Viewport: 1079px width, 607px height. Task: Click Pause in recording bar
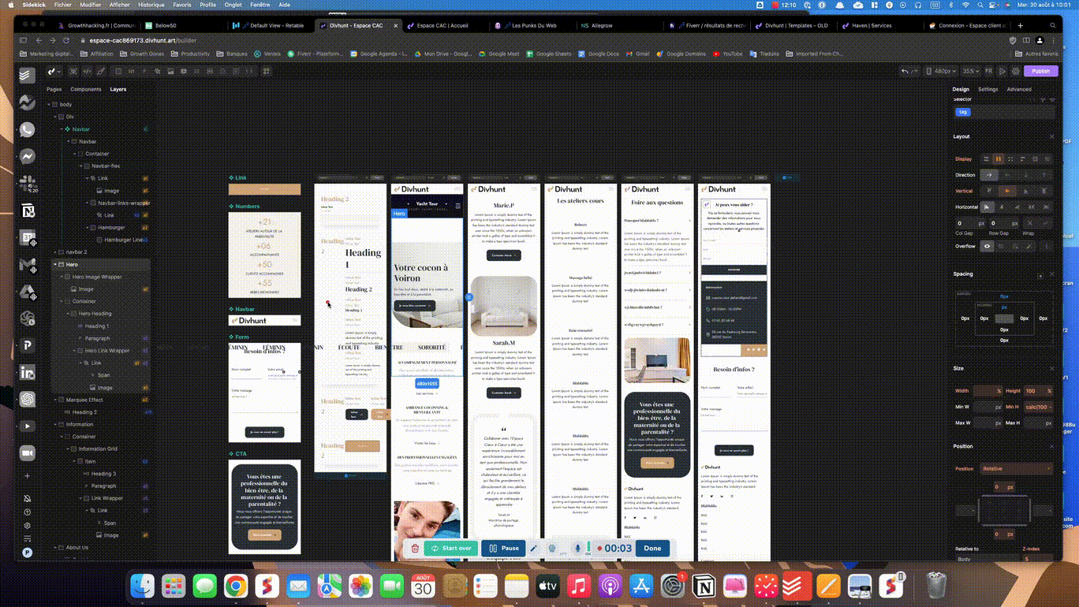[503, 549]
